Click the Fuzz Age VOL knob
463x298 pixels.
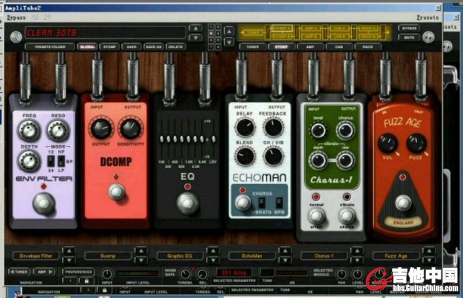387,143
